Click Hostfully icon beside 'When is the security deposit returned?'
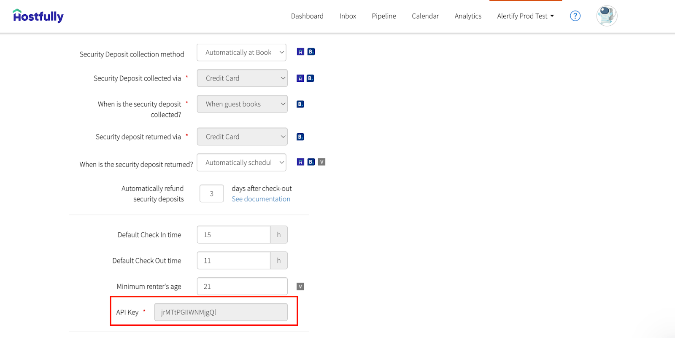 [x=300, y=162]
